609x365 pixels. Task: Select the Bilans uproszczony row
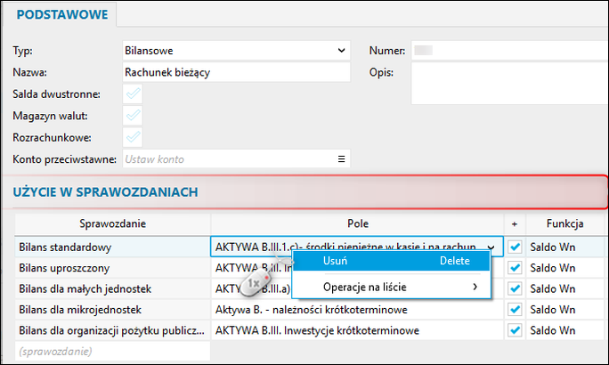[113, 268]
